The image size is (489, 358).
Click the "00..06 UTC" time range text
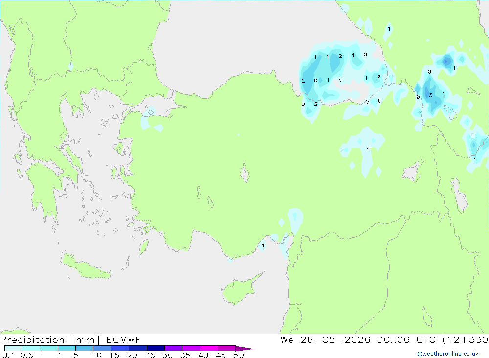[406, 339]
